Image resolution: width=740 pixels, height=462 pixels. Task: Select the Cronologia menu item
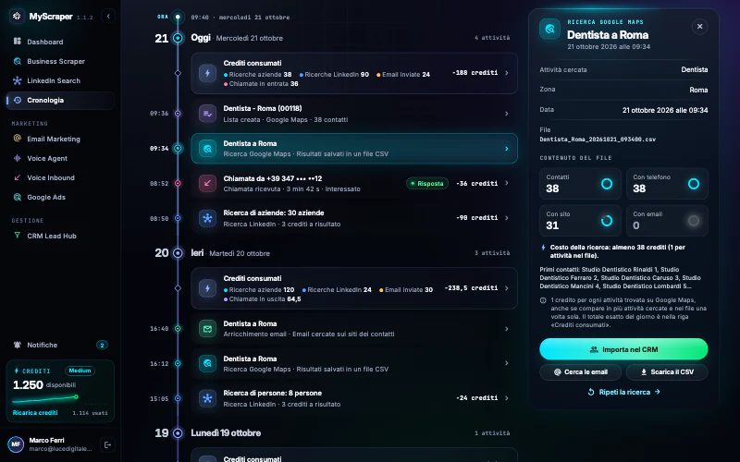pos(60,100)
